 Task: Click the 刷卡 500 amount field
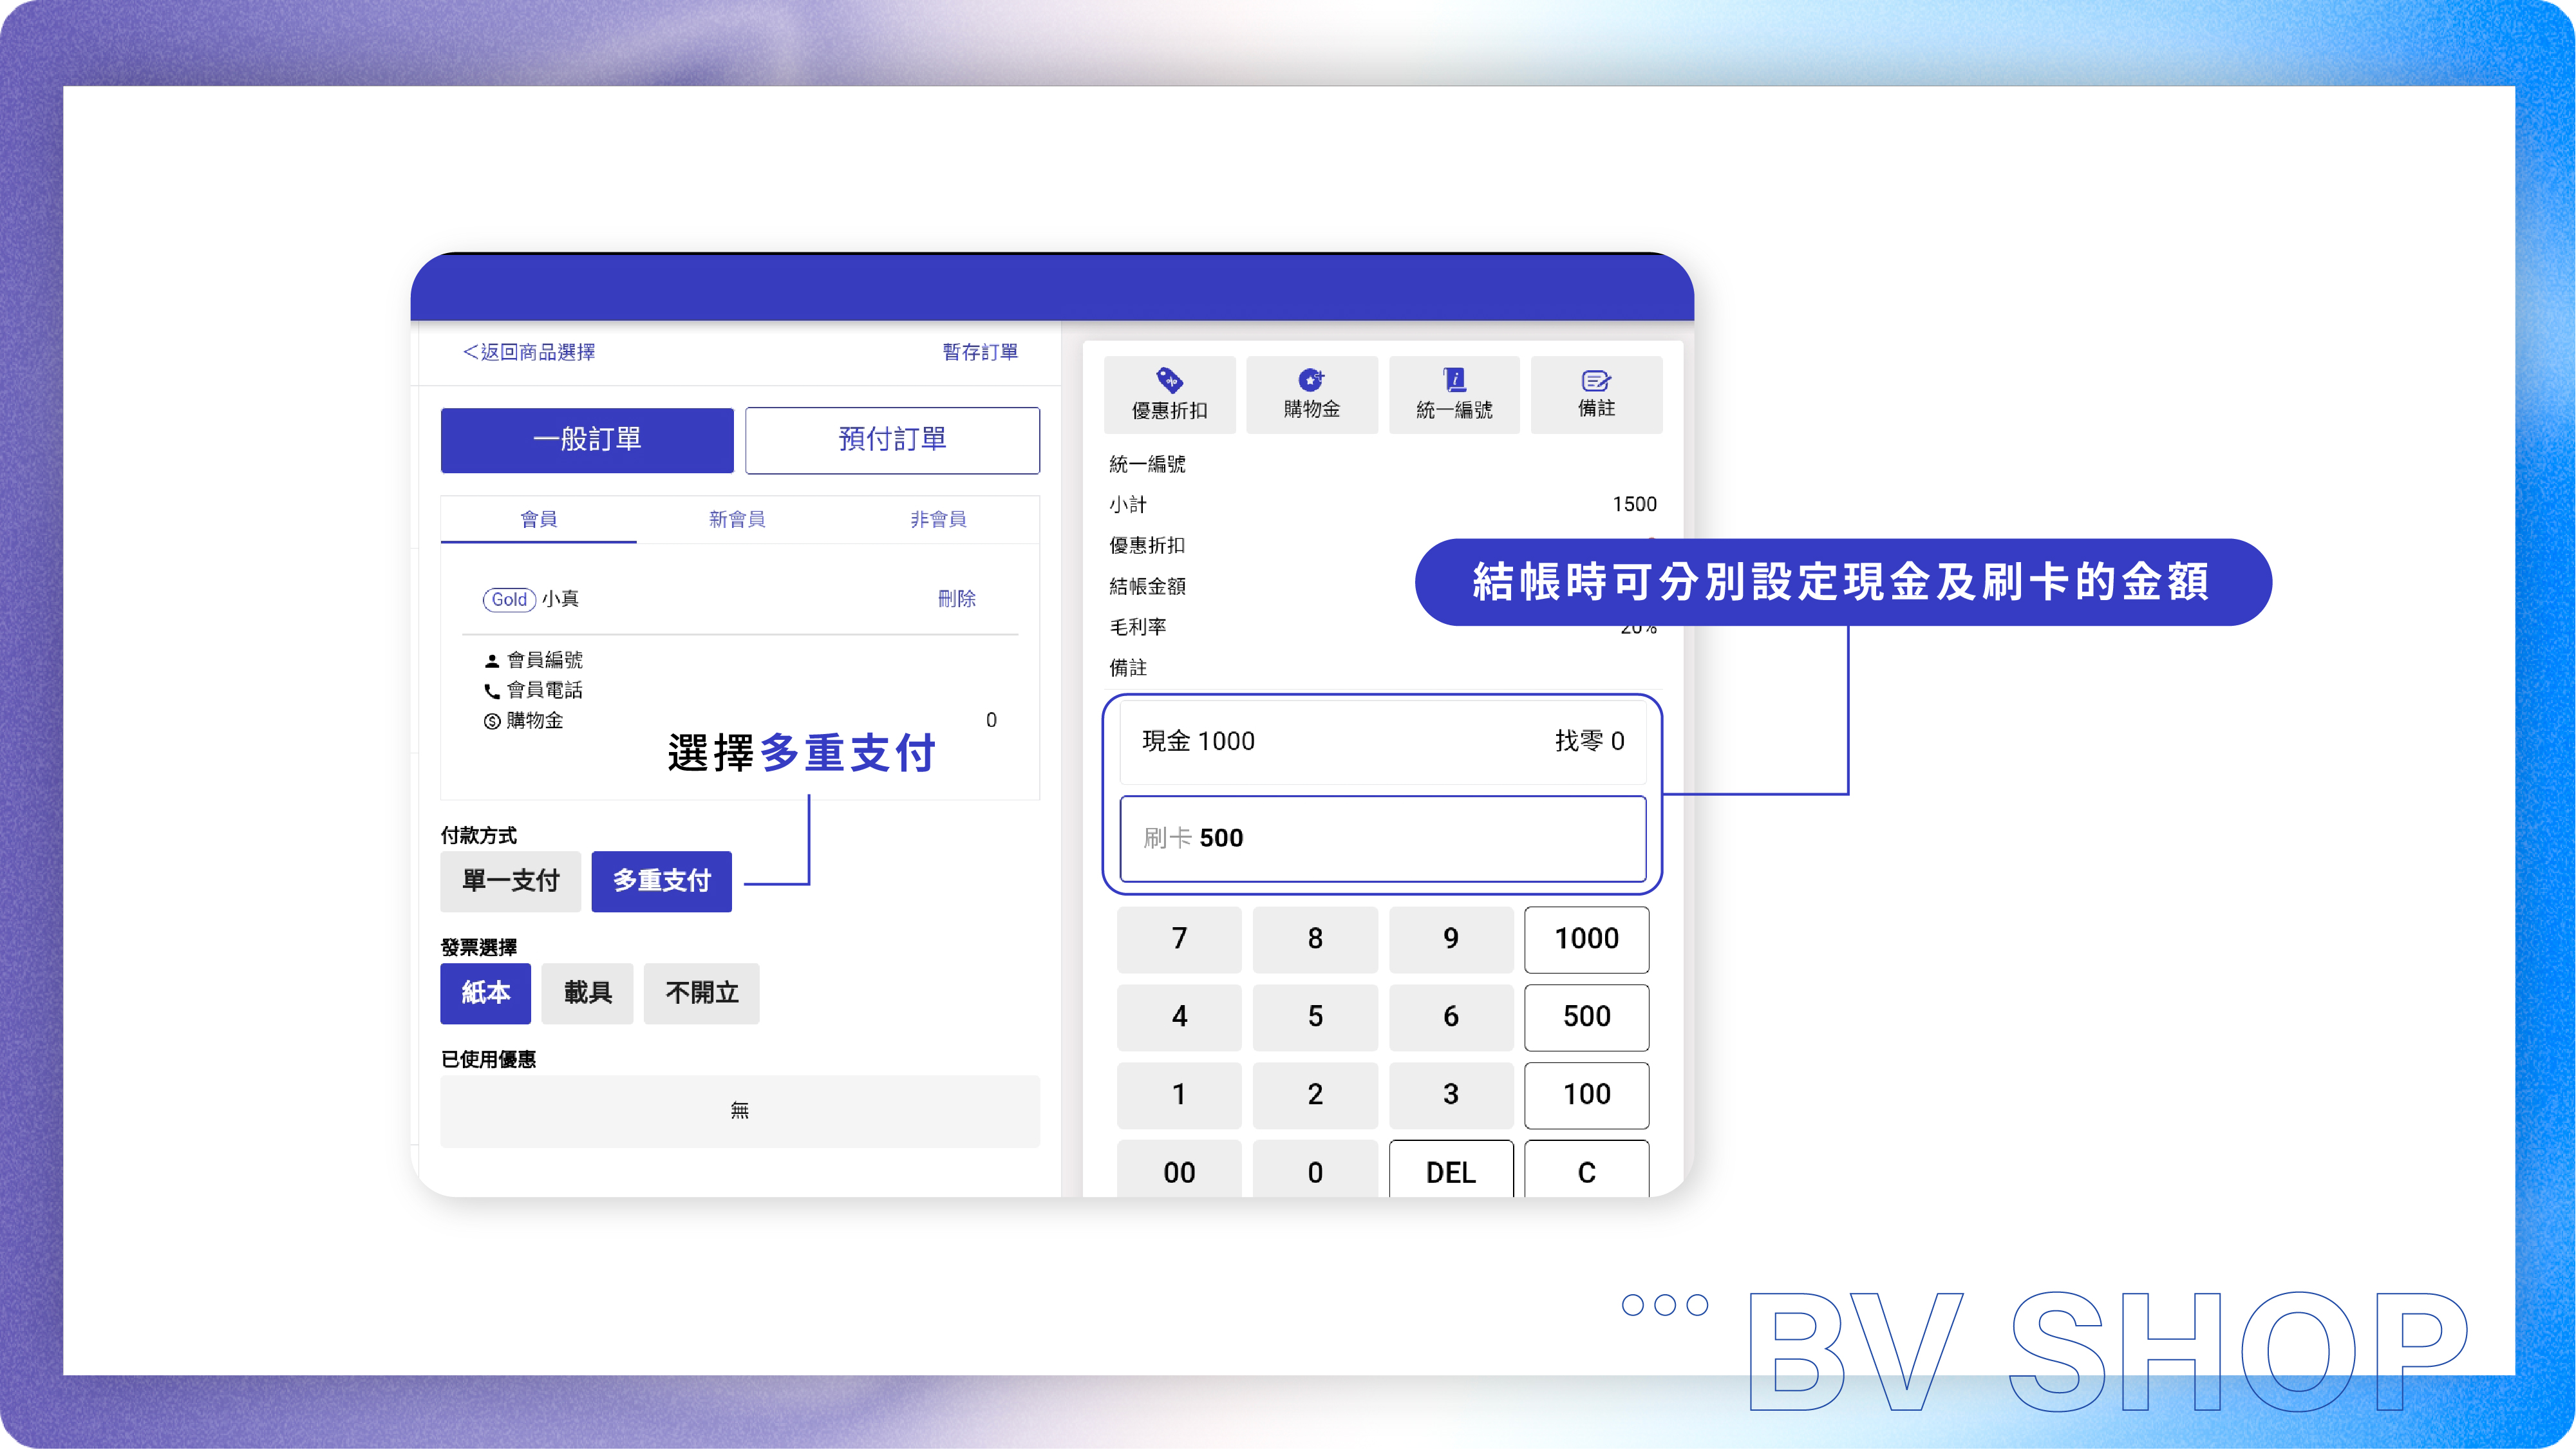click(1383, 839)
